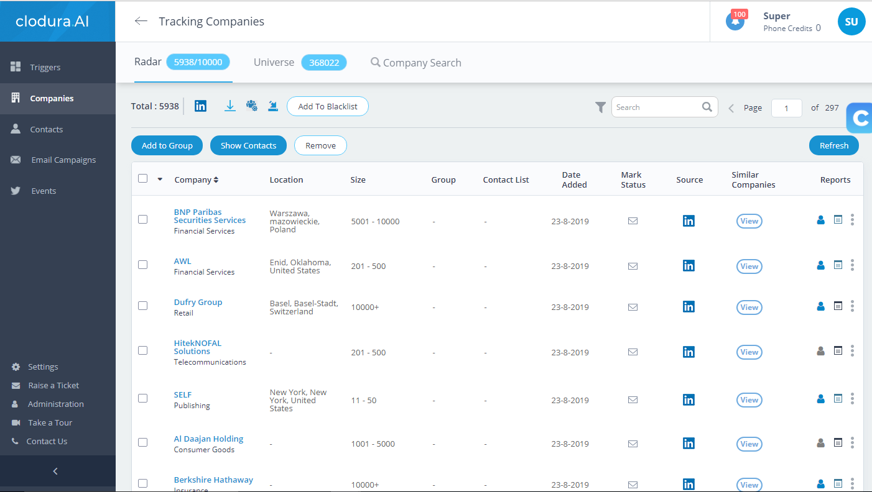The height and width of the screenshot is (492, 872).
Task: Select the Dufry Group row checkbox
Action: [x=142, y=306]
